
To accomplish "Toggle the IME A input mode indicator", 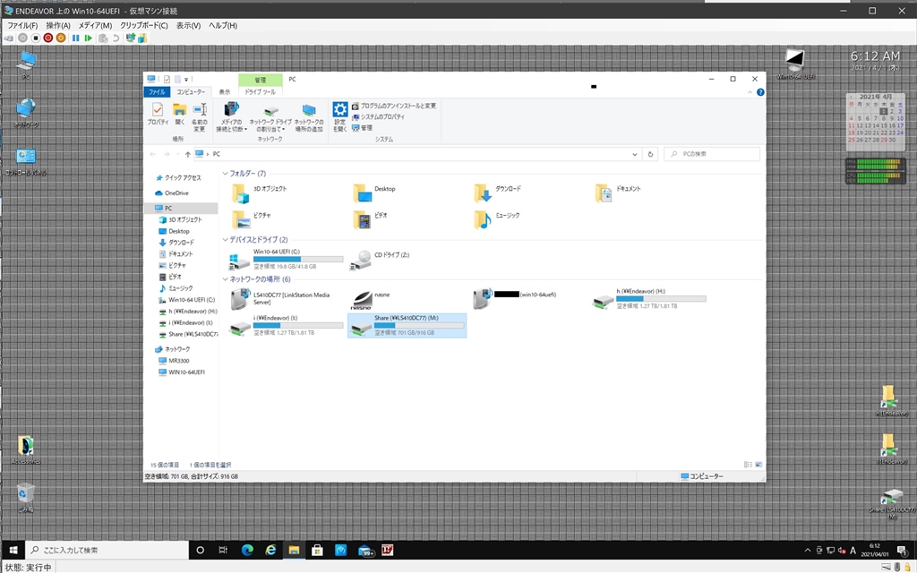I will (853, 551).
